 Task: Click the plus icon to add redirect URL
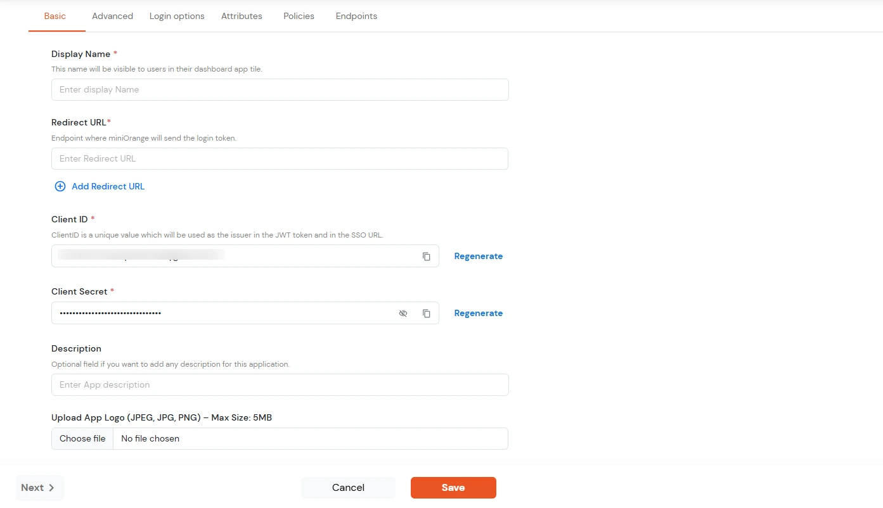(60, 186)
